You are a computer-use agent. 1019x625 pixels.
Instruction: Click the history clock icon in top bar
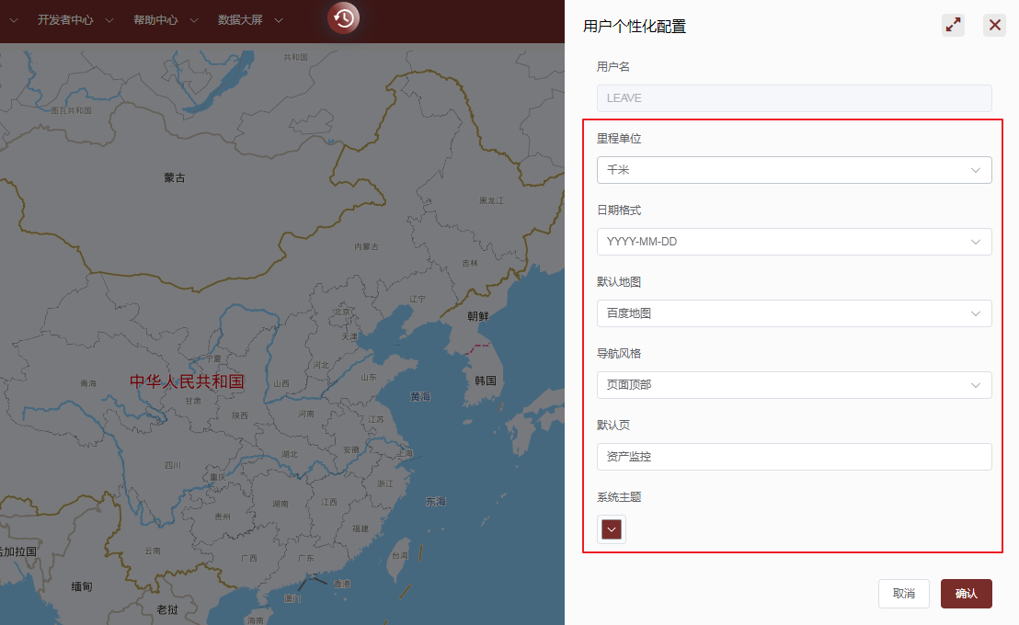coord(344,18)
